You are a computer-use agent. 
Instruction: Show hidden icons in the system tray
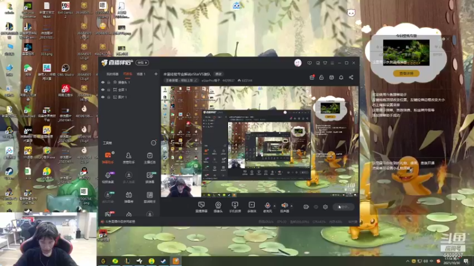(408, 261)
